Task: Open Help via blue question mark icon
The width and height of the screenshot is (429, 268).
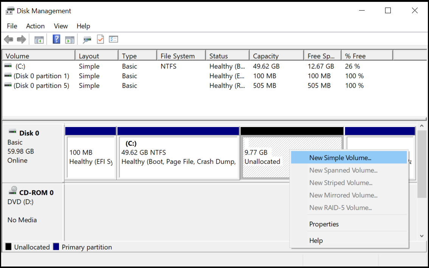Action: [56, 39]
